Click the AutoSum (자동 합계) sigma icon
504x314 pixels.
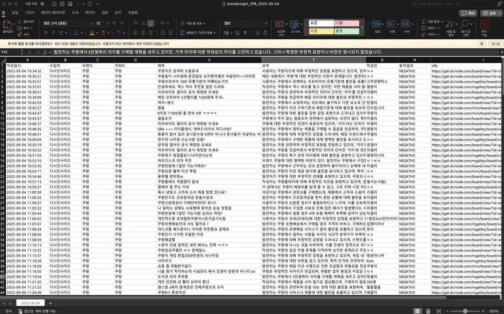(423, 21)
